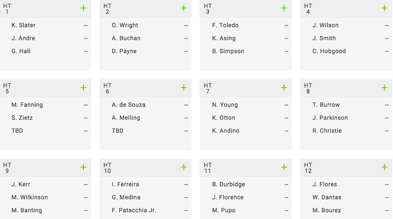
Task: Expand heat 2 with the plus icon
Action: pyautogui.click(x=183, y=8)
